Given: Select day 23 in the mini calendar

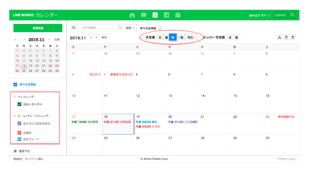Looking at the screenshot, I should [57, 65].
